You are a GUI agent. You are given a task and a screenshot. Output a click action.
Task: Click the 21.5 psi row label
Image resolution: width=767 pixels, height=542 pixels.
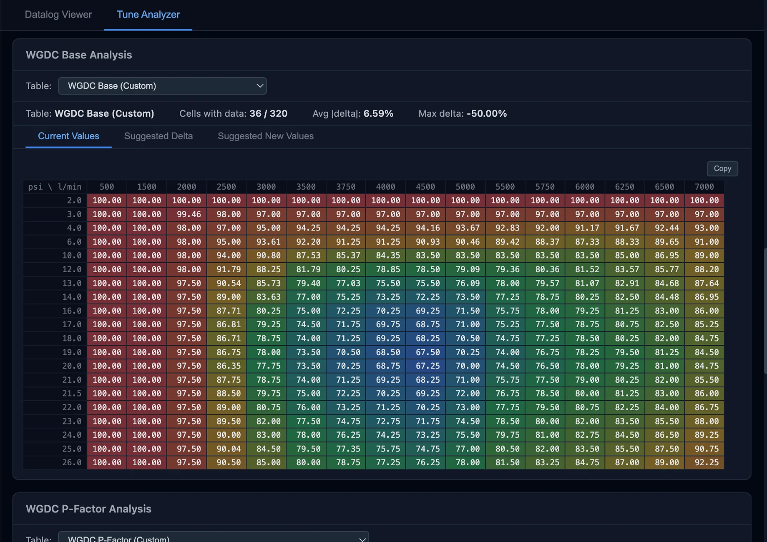55,394
